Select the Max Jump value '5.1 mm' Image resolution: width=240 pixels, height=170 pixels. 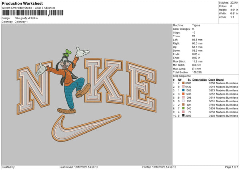[x=196, y=69]
